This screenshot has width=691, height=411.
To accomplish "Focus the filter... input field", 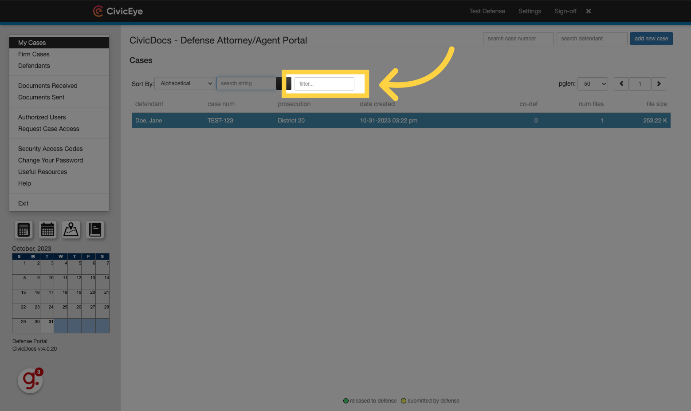I will 324,84.
